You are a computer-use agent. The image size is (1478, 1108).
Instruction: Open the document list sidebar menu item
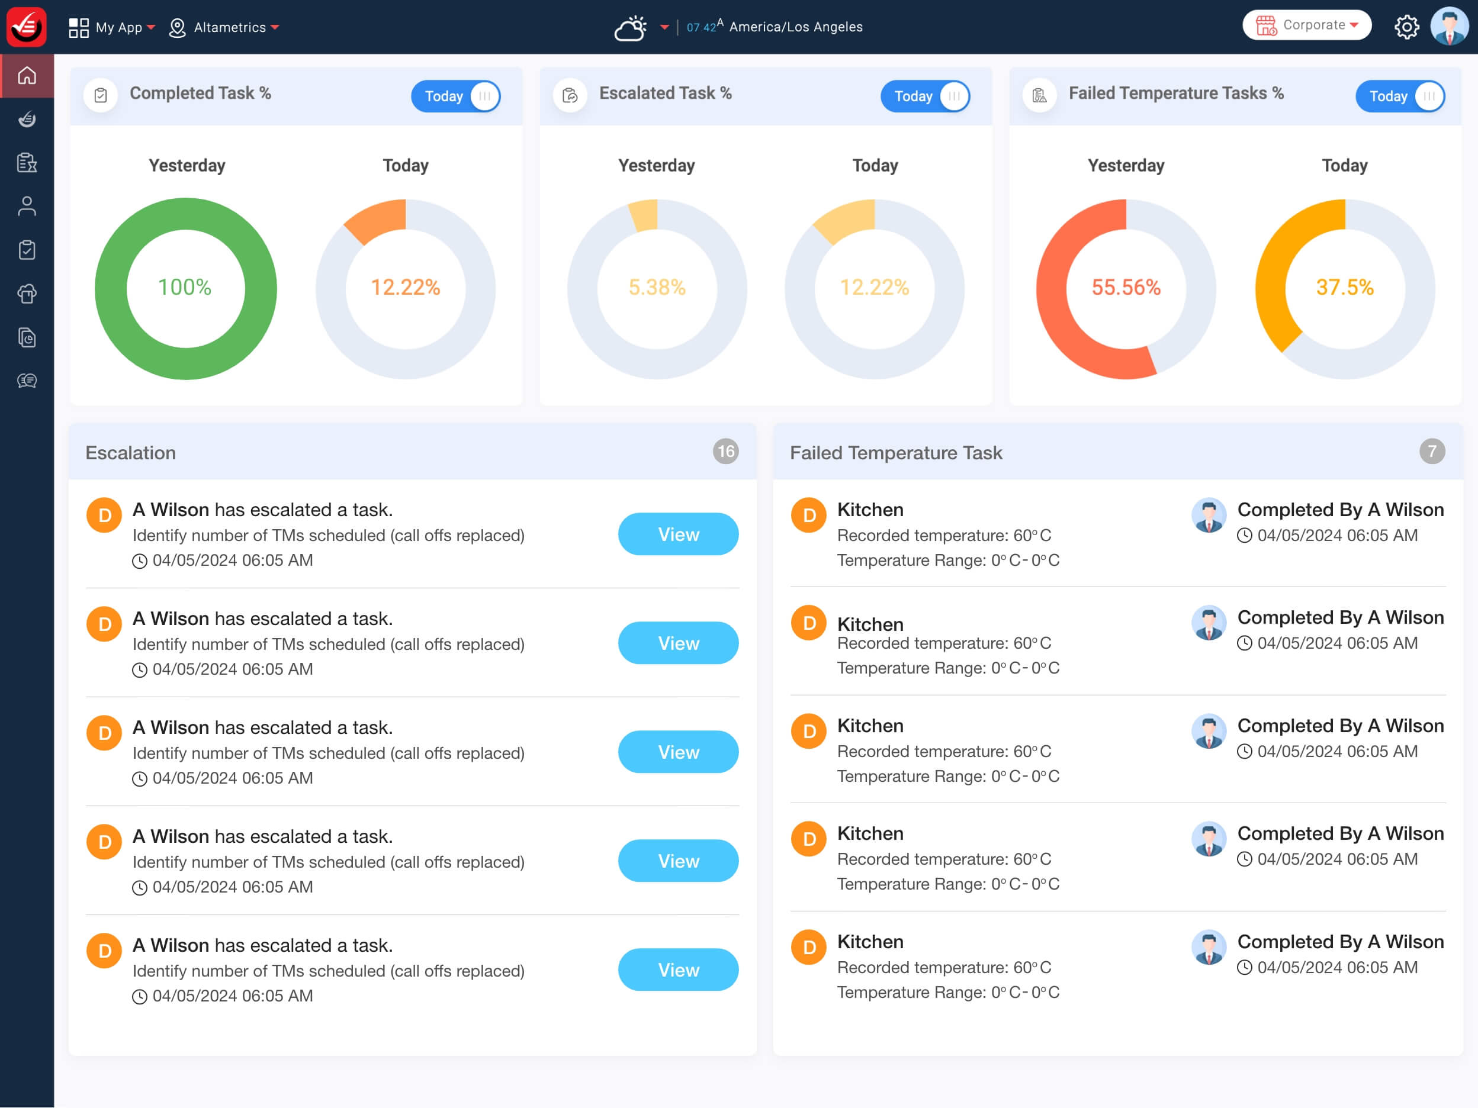27,162
